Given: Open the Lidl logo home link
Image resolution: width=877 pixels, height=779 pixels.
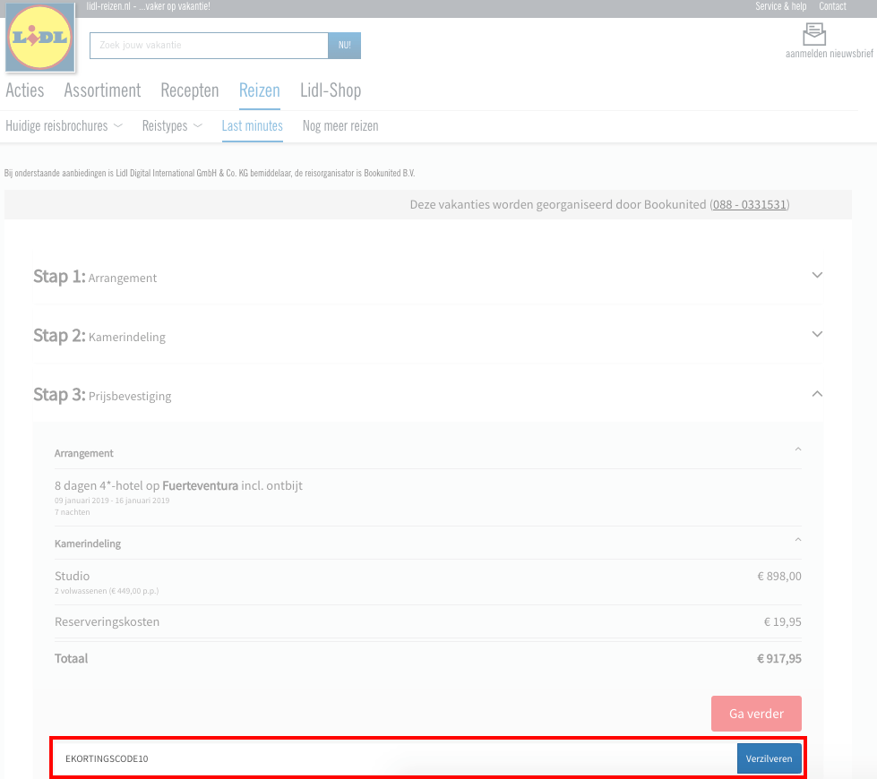Looking at the screenshot, I should (39, 38).
